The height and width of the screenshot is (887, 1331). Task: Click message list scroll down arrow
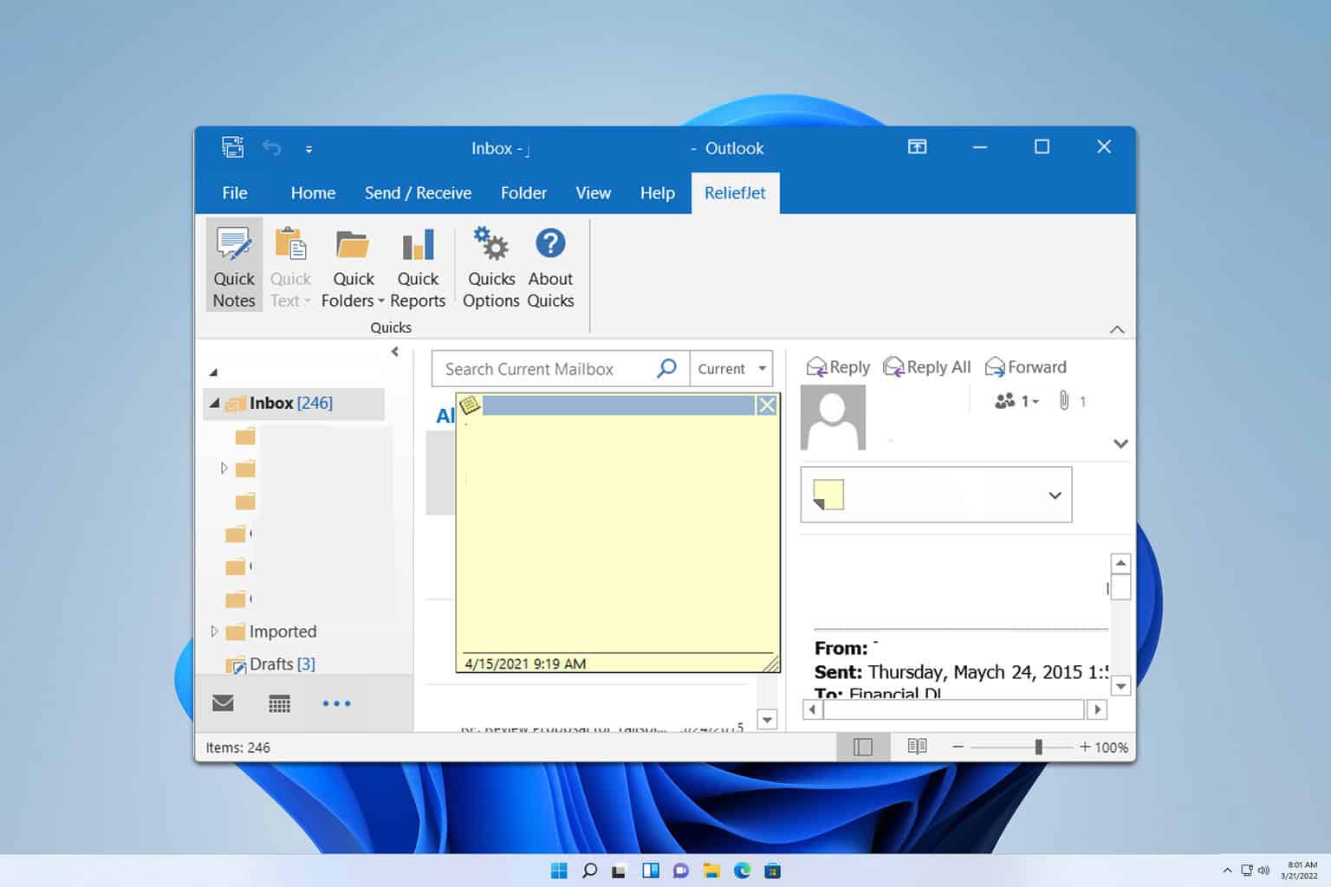click(x=767, y=720)
